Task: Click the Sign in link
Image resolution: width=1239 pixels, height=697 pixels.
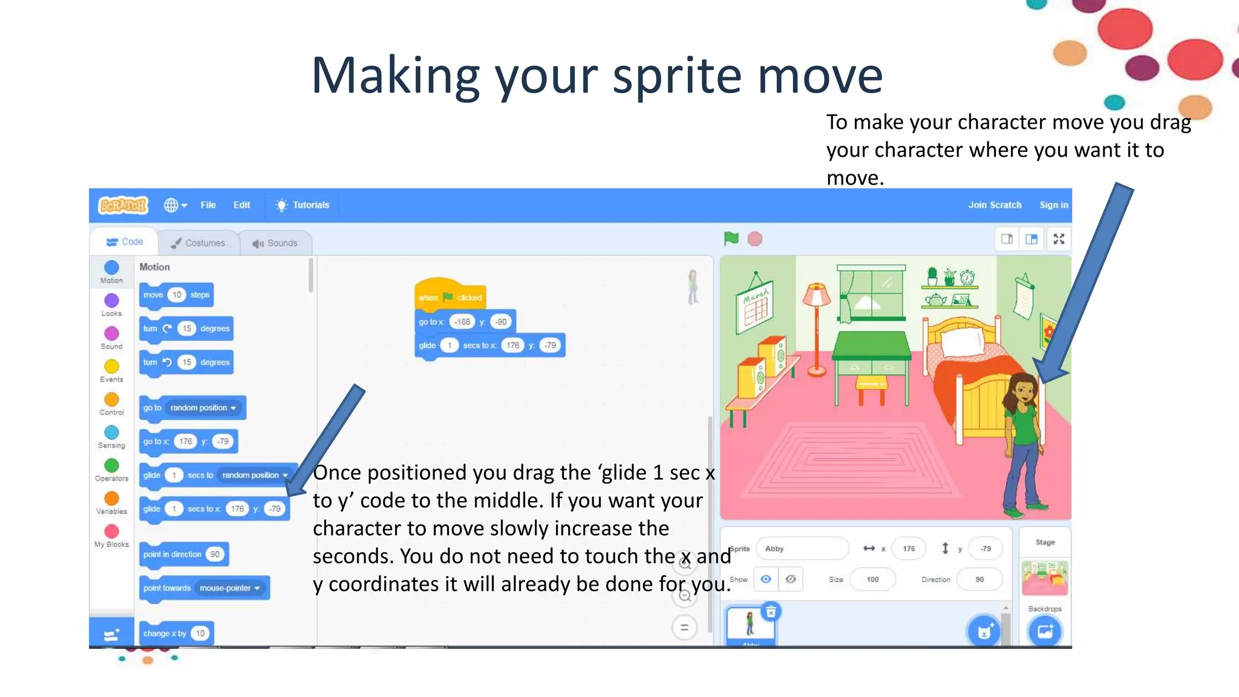Action: 1054,205
